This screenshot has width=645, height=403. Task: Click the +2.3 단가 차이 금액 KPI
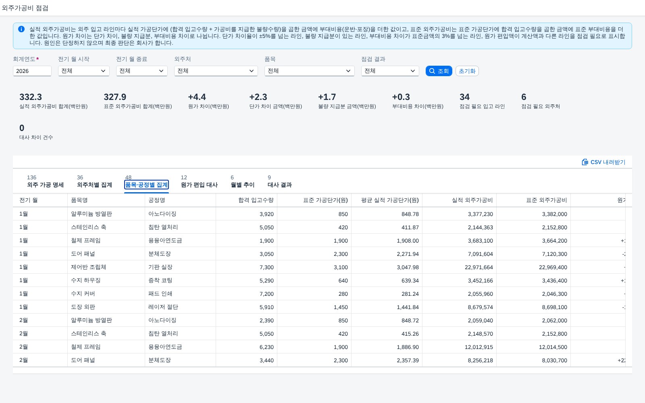[x=276, y=101]
